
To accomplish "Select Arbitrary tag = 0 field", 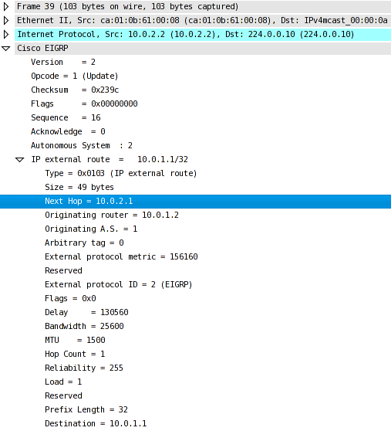I will click(x=84, y=243).
